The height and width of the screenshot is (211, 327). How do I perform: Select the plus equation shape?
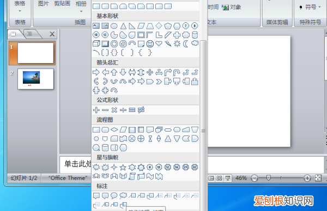[x=96, y=110]
